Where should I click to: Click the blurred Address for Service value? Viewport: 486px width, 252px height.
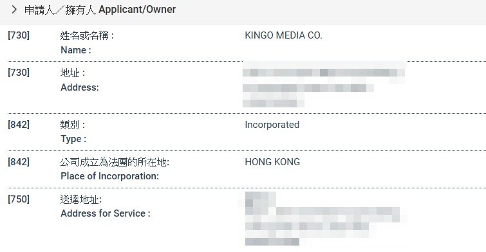pyautogui.click(x=322, y=219)
